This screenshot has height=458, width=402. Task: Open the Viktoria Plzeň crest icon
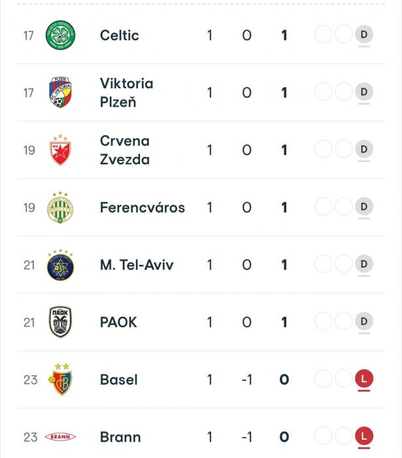click(x=60, y=92)
